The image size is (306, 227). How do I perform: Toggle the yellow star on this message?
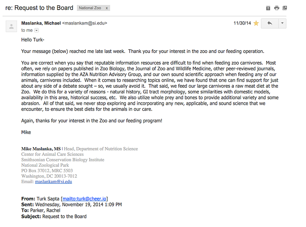256,24
